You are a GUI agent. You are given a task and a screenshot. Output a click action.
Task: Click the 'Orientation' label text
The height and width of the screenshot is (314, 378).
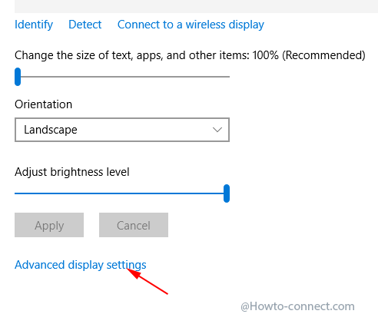[44, 104]
